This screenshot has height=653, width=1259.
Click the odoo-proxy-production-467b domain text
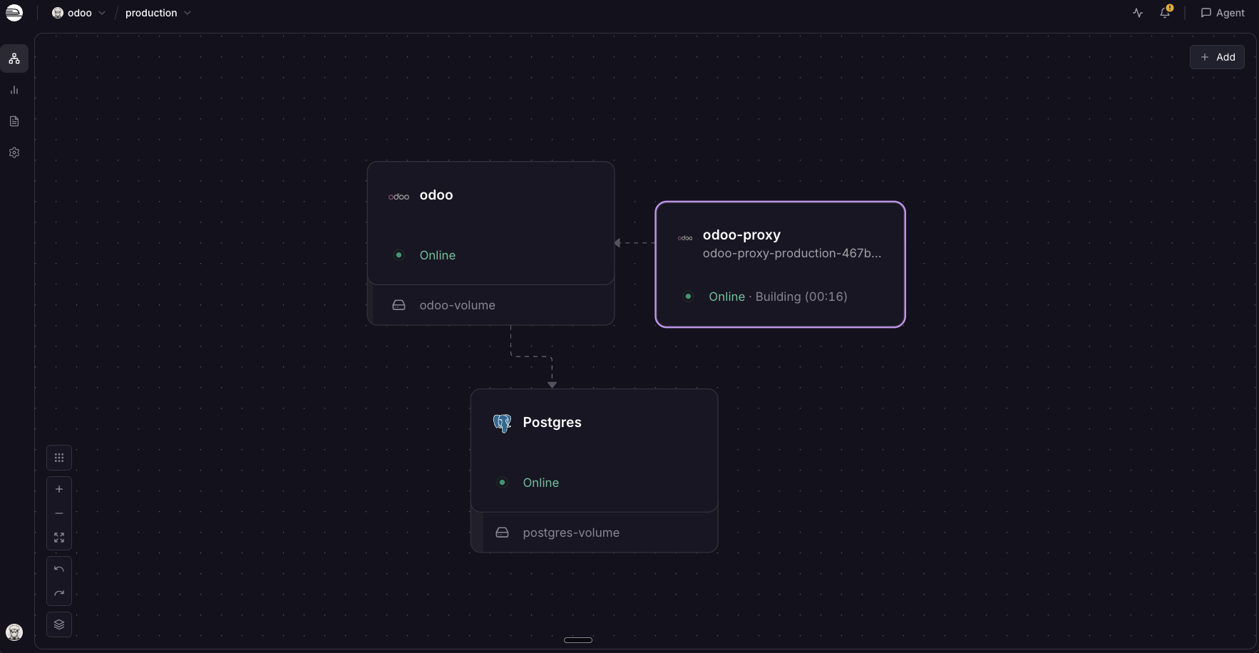click(x=792, y=253)
